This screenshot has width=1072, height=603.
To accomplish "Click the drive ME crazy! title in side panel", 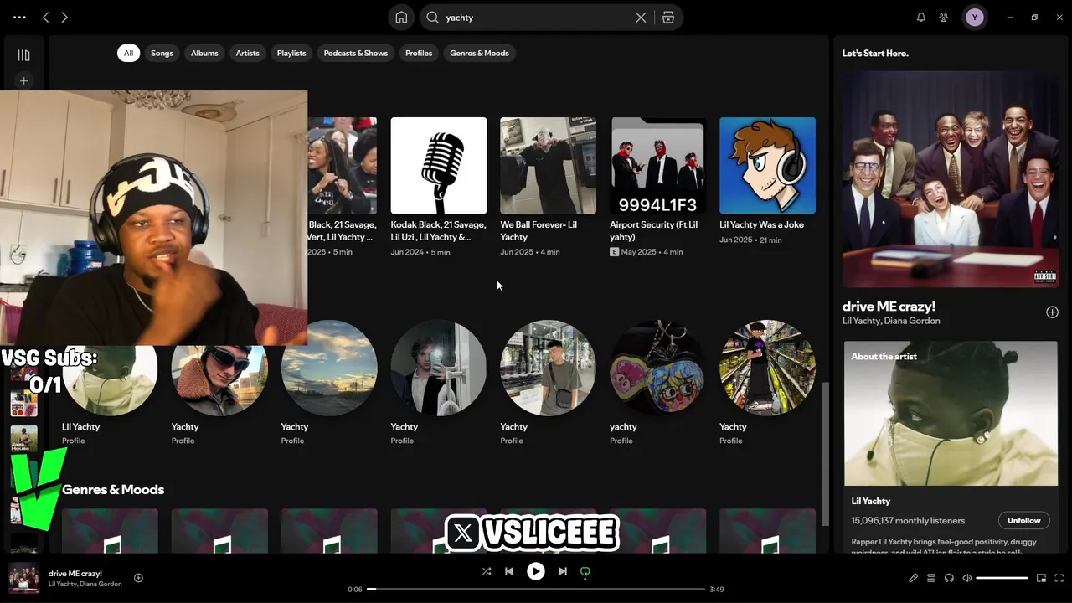I will (889, 307).
